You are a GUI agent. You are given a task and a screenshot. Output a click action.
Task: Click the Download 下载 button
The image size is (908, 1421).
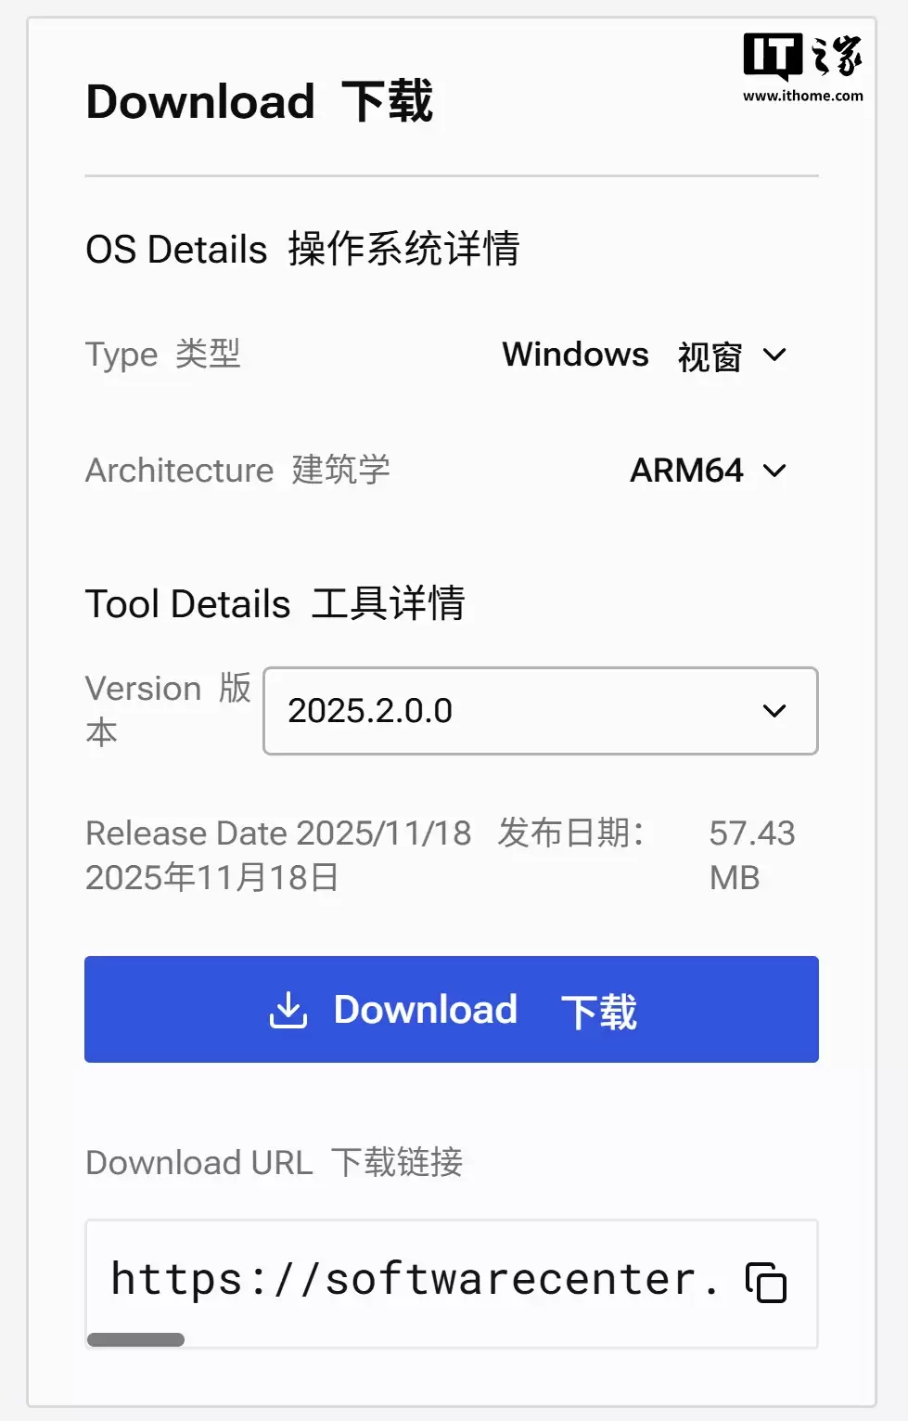point(451,1010)
